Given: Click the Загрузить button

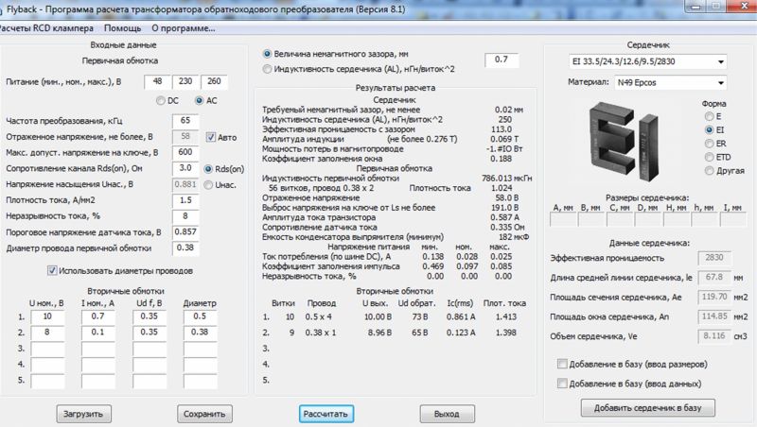Looking at the screenshot, I should coord(83,414).
